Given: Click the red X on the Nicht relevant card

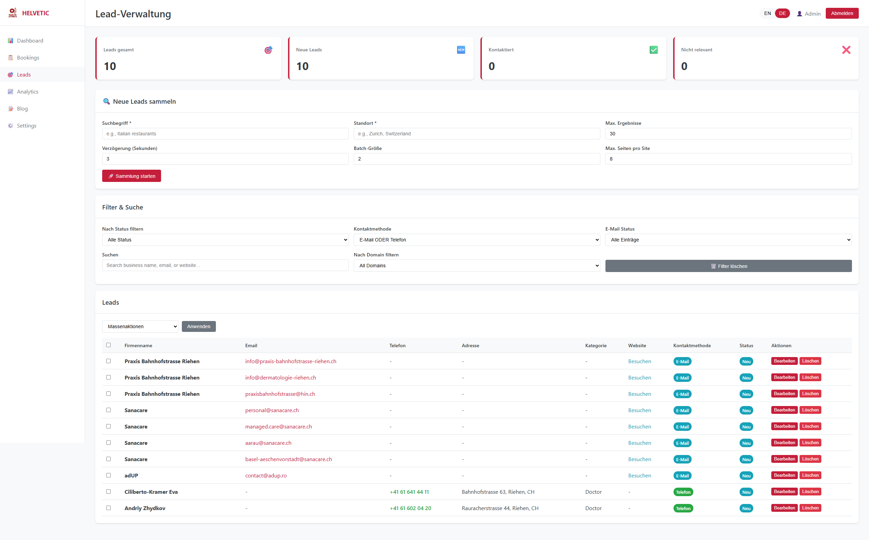Looking at the screenshot, I should click(x=846, y=50).
